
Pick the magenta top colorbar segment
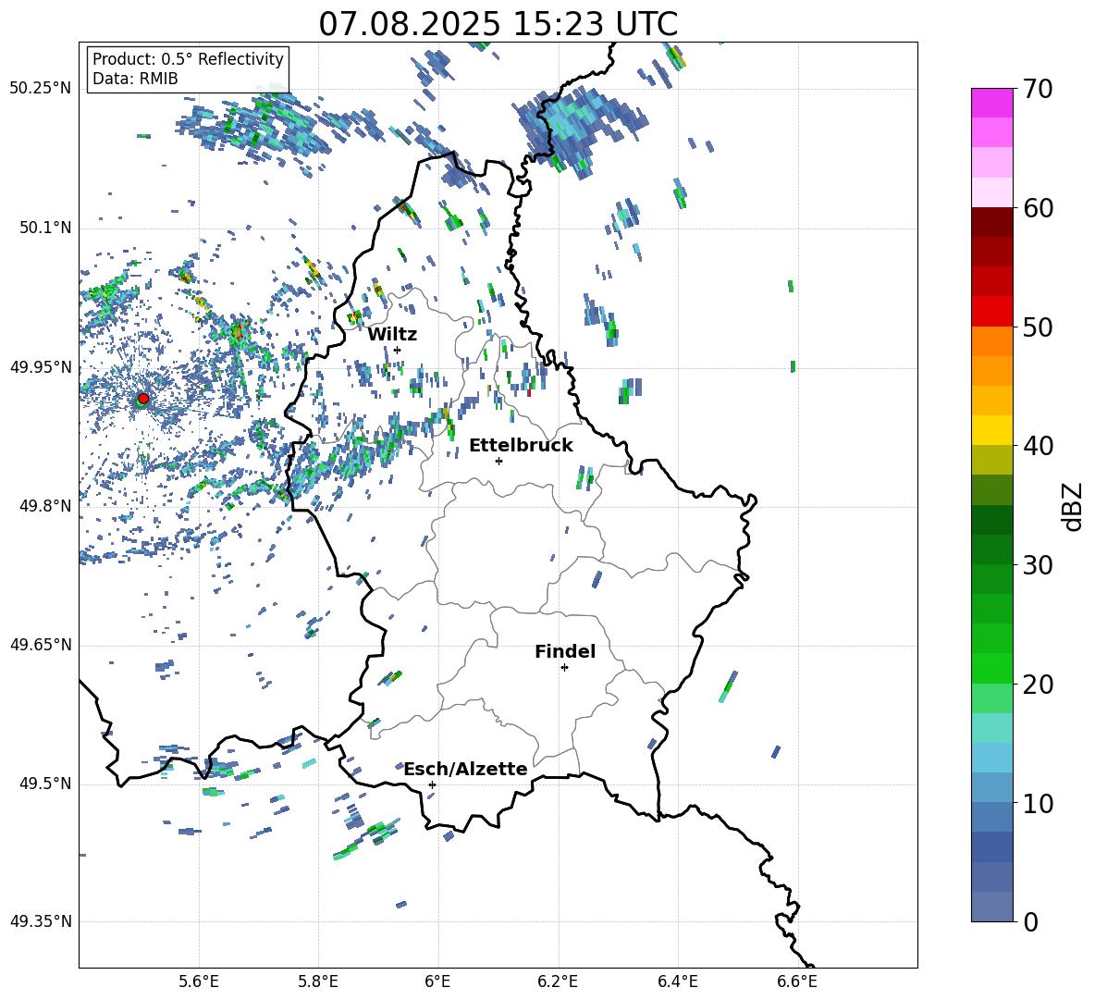coord(991,103)
